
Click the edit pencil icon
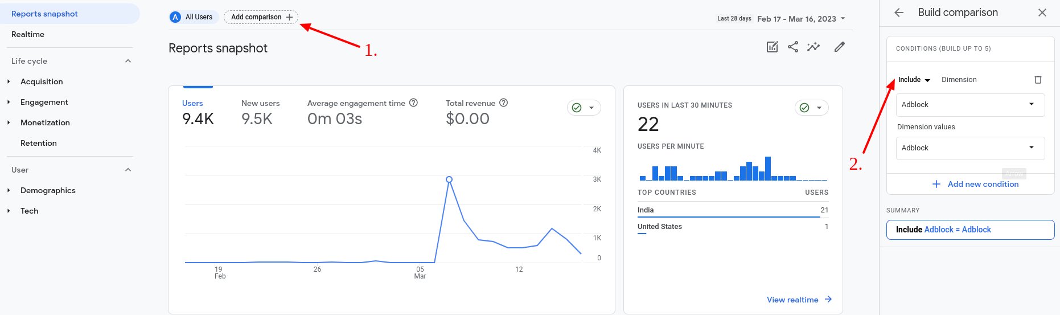(x=839, y=47)
